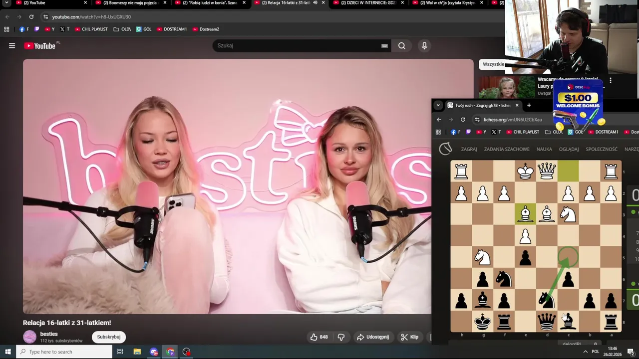The image size is (639, 359).
Task: Go back in the lichess browser window
Action: [439, 120]
